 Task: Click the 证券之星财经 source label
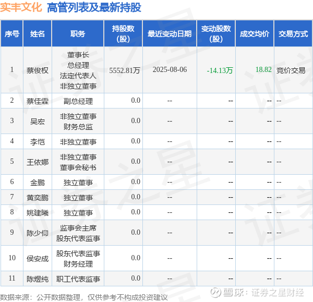278,293
